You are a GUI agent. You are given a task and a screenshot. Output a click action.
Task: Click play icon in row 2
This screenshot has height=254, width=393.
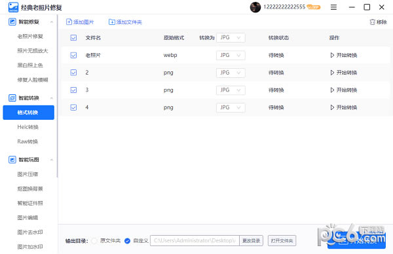tap(332, 73)
